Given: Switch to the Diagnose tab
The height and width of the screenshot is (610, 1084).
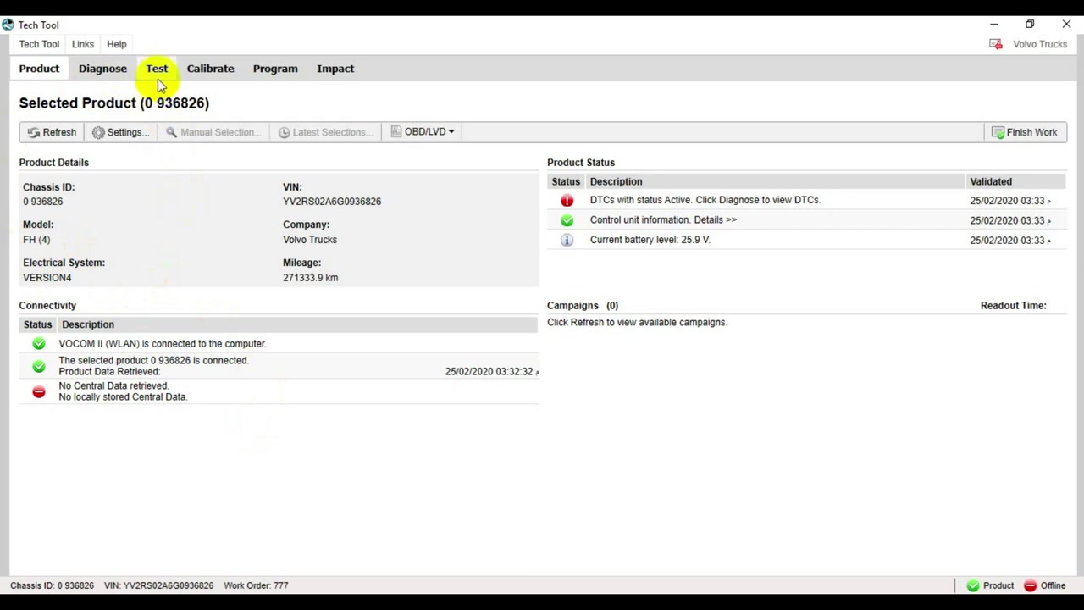Looking at the screenshot, I should [102, 69].
